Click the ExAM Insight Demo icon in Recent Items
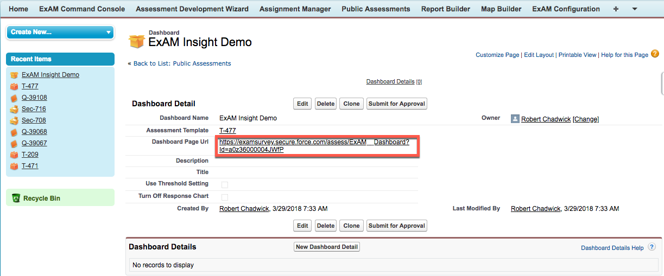Viewport: 664px width, 276px height. (14, 75)
